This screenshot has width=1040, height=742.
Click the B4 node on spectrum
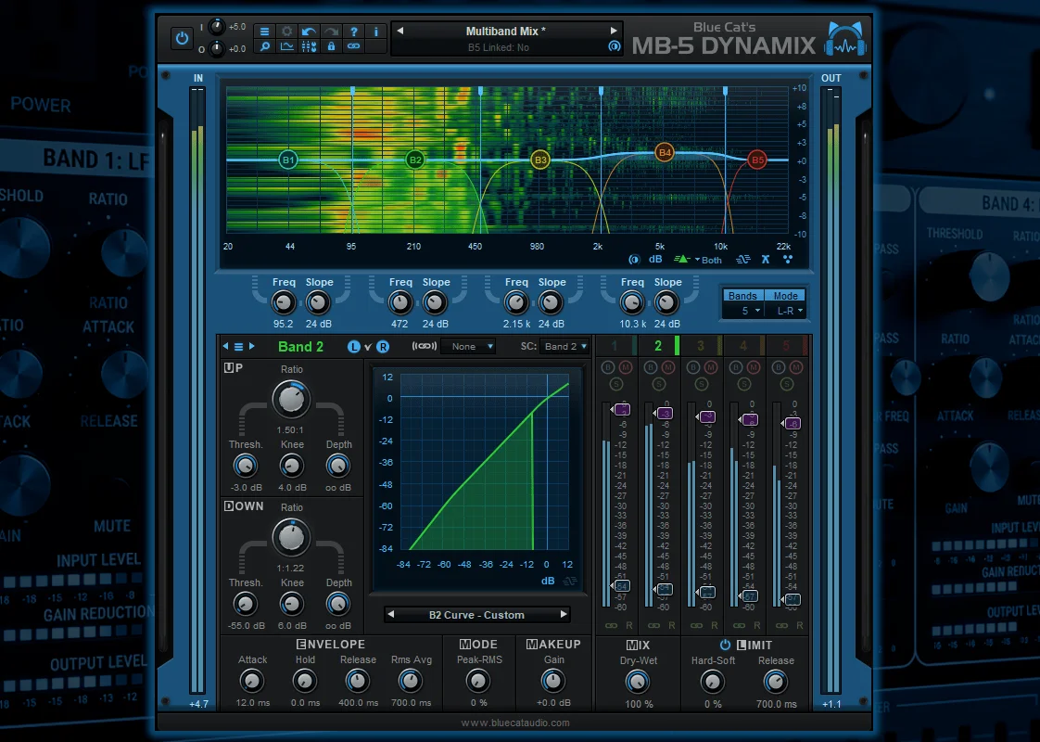(x=664, y=153)
